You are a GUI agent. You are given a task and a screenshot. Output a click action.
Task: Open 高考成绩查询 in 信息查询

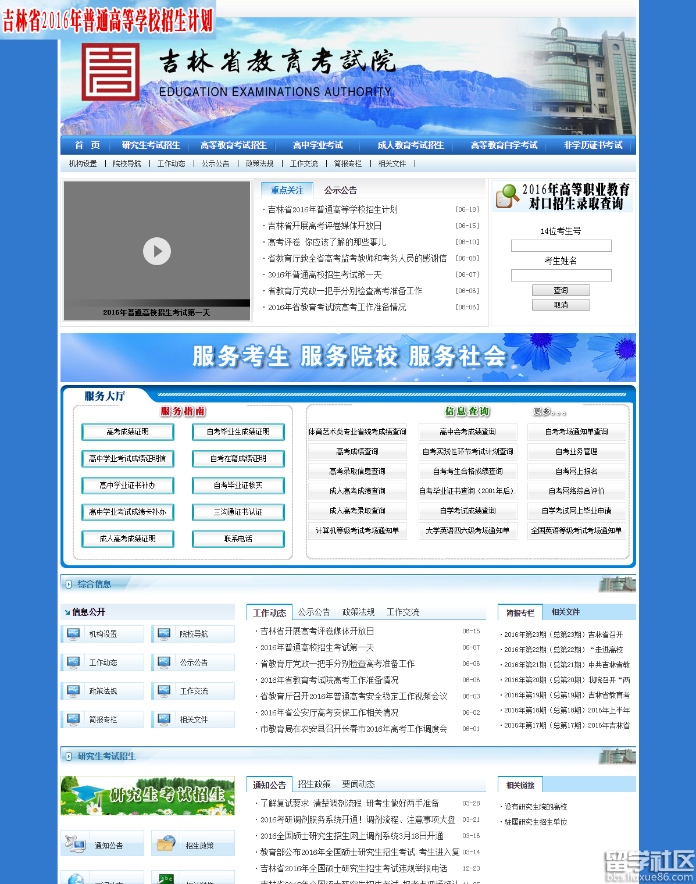(358, 451)
